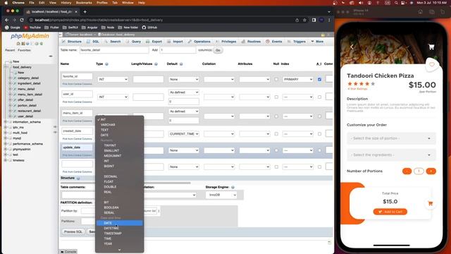
Task: Open ingredients select in phone app
Action: click(x=391, y=155)
